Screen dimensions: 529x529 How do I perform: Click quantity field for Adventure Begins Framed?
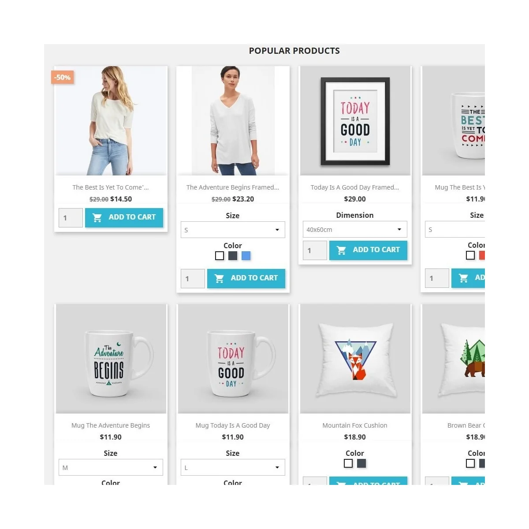point(193,279)
